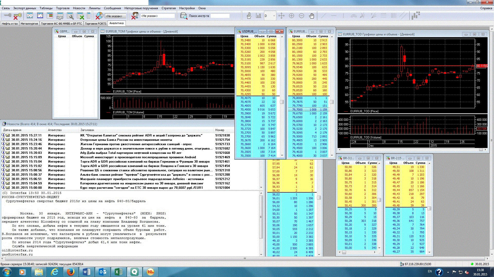Image resolution: width=494 pixels, height=277 pixels.
Task: Click the gas@interfax.ru email link
Action: pyautogui.click(x=17, y=254)
